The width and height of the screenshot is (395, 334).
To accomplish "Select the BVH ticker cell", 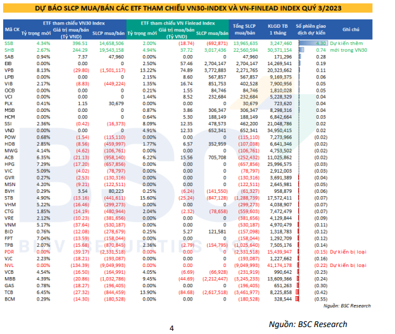I will 9,191.
